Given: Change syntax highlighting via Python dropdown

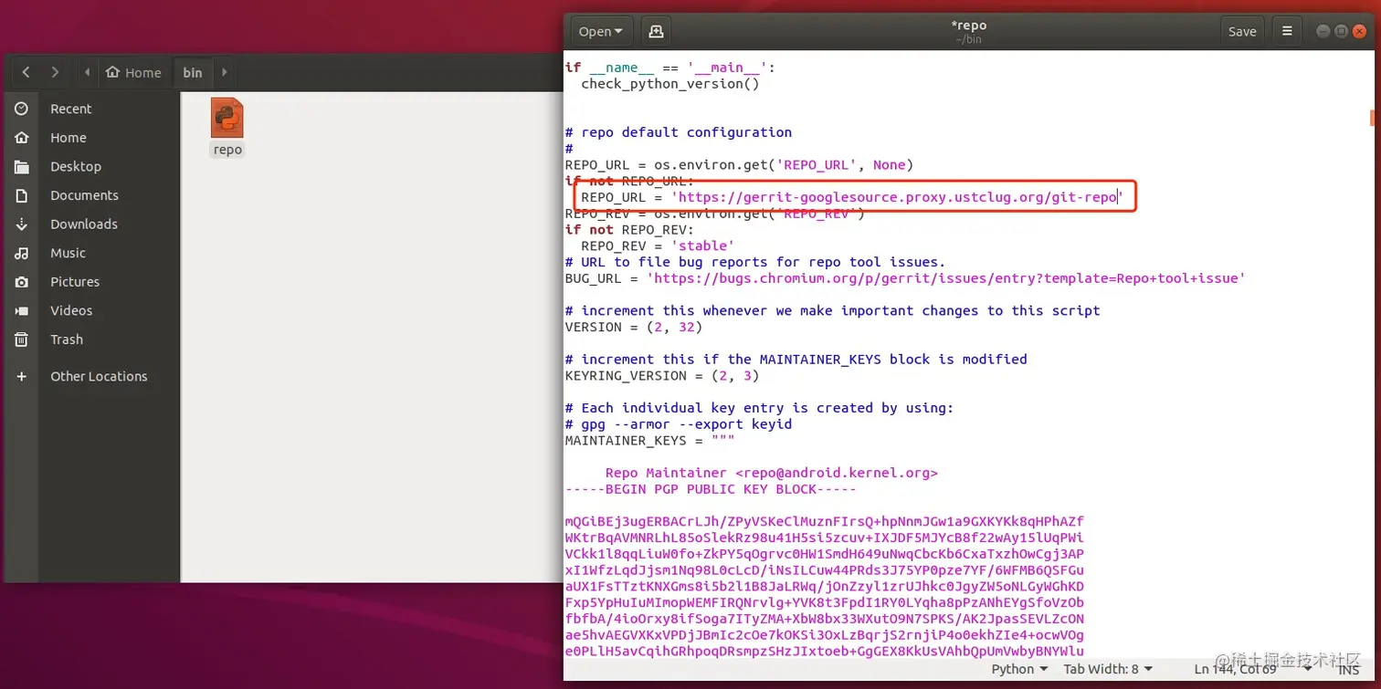Looking at the screenshot, I should coord(1017,668).
